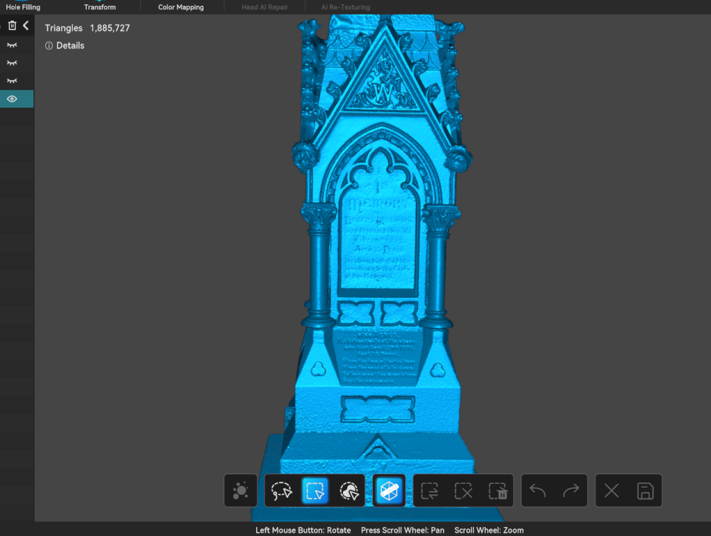Viewport: 711px width, 536px height.
Task: Collapse the side panel with left chevron
Action: [26, 26]
